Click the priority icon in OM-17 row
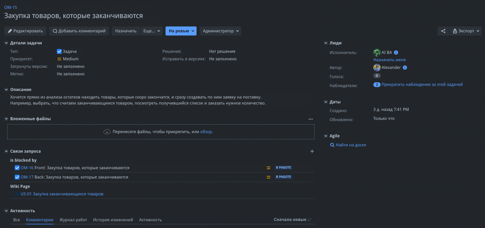The width and height of the screenshot is (485, 228). pyautogui.click(x=269, y=177)
